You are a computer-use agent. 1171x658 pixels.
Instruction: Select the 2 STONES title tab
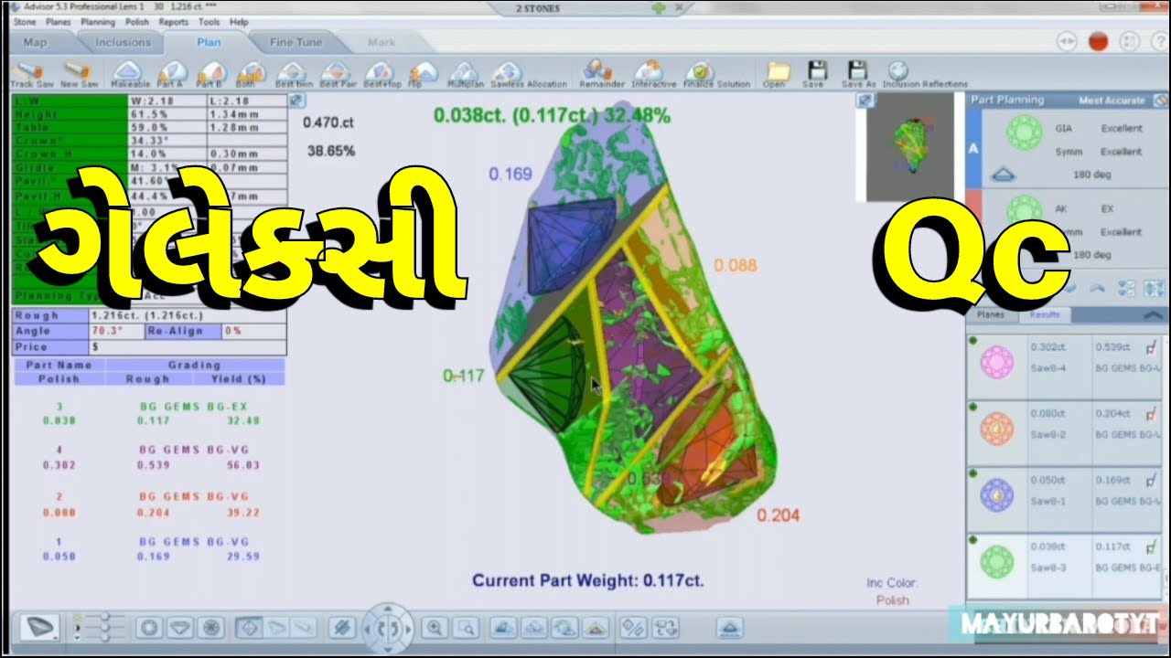tap(538, 8)
